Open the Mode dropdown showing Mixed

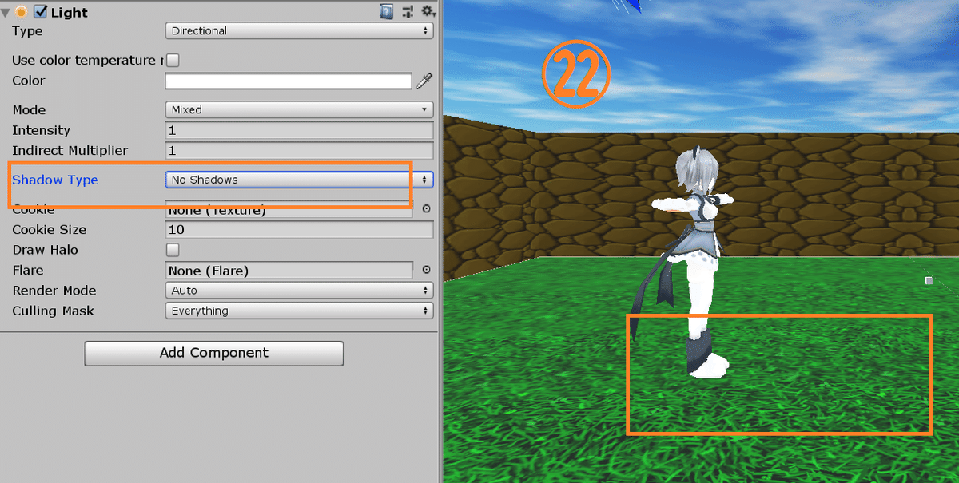point(299,109)
